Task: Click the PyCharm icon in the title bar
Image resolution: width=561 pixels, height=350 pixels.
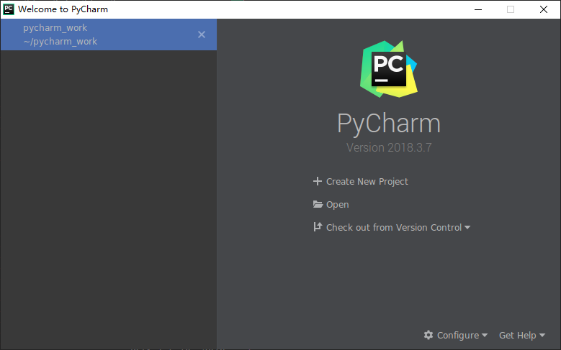Action: click(x=9, y=9)
